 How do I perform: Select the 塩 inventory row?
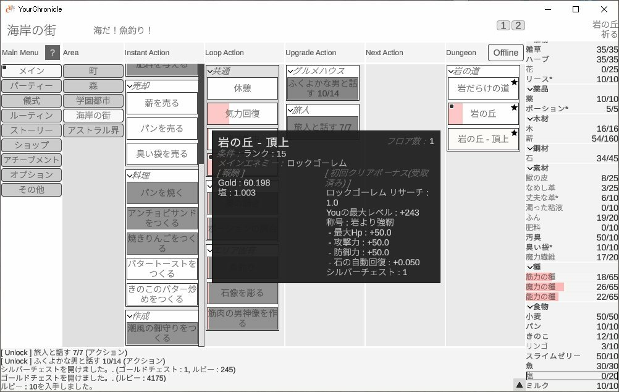point(572,375)
